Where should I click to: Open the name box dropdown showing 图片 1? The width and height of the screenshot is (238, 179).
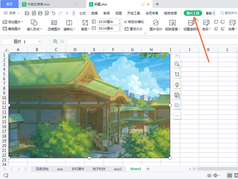[40, 41]
